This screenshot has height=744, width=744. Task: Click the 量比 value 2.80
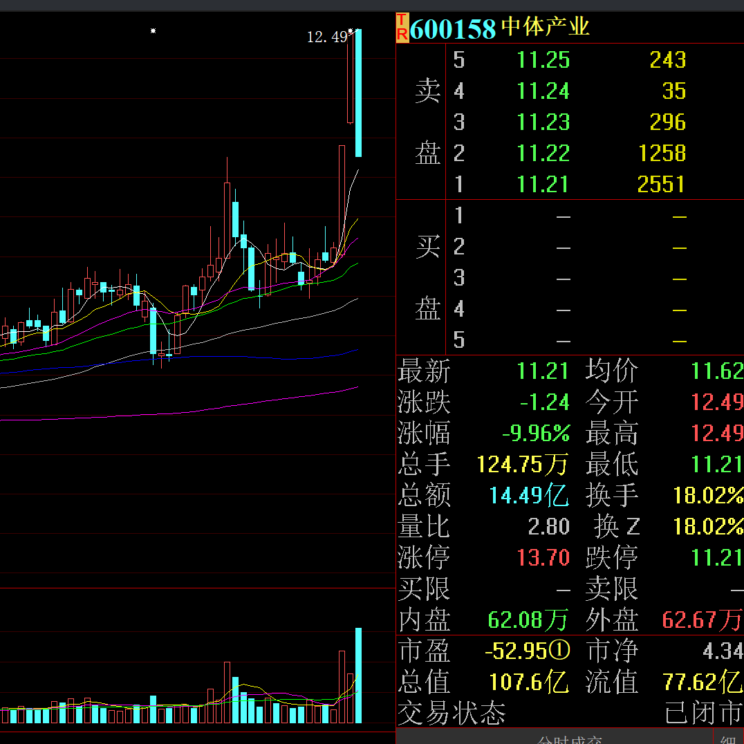pos(548,527)
